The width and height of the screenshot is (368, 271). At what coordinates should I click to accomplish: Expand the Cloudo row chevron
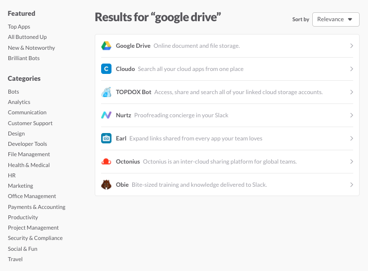point(351,69)
